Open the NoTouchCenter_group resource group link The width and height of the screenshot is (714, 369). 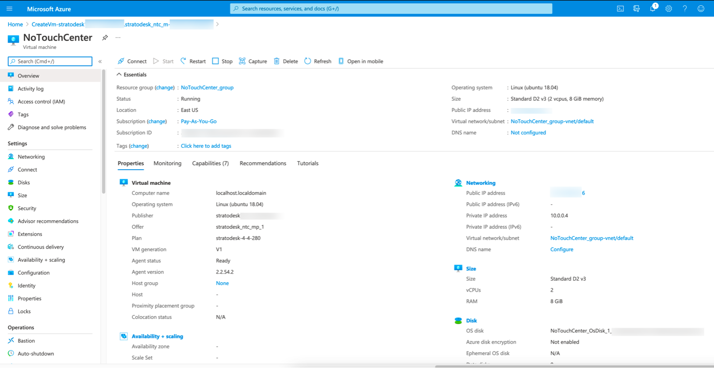point(207,87)
